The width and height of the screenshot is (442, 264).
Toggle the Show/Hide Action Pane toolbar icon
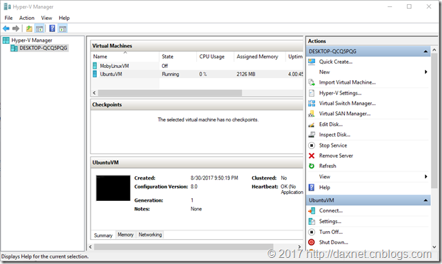[62, 28]
